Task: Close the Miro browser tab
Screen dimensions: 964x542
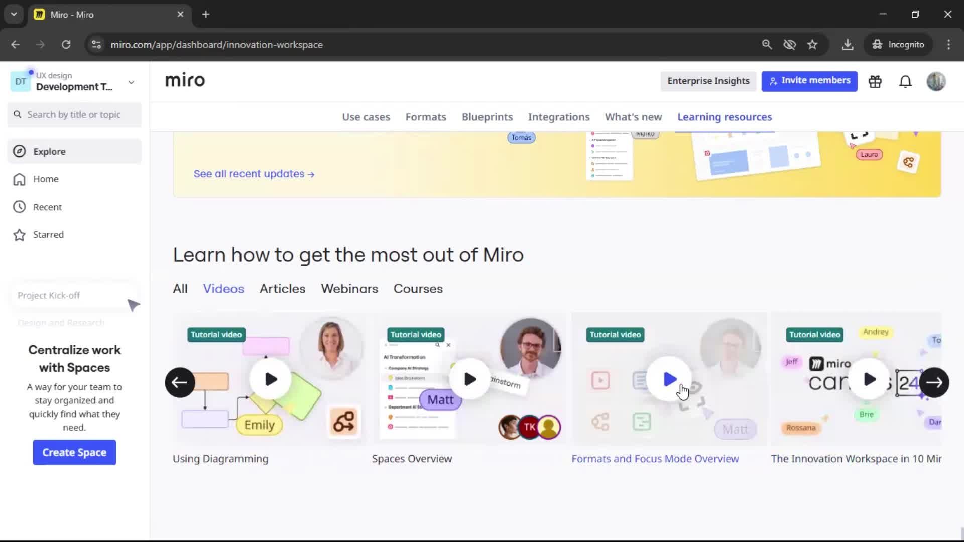Action: click(x=180, y=15)
